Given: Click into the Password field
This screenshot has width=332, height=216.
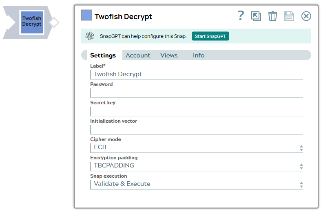Looking at the screenshot, I should (x=196, y=93).
